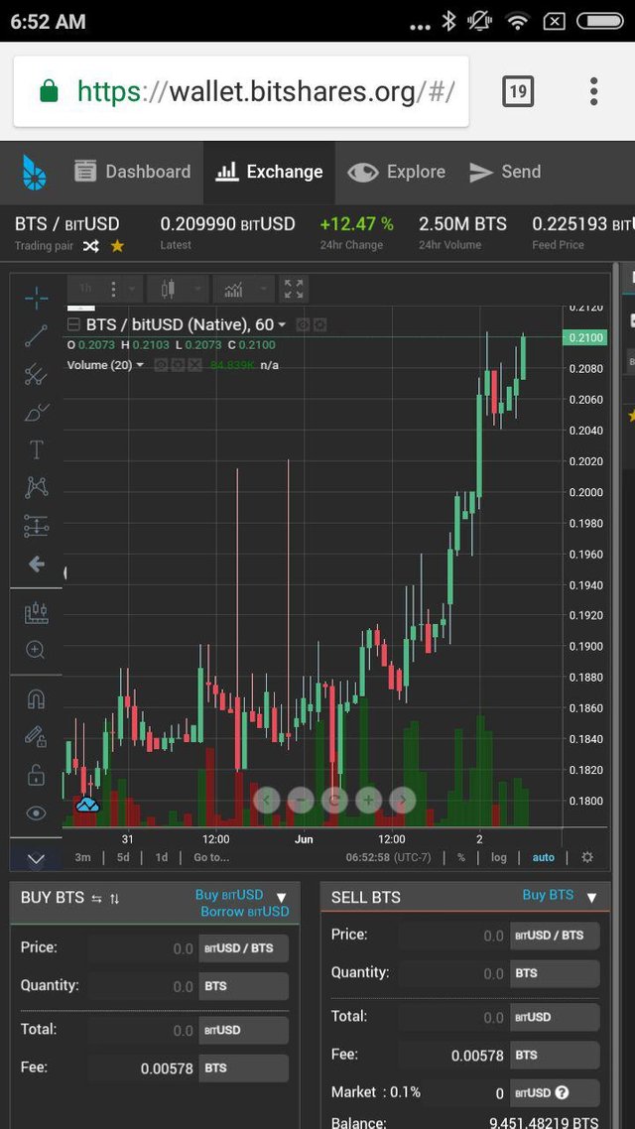
Task: Toggle auto scale
Action: pyautogui.click(x=544, y=857)
